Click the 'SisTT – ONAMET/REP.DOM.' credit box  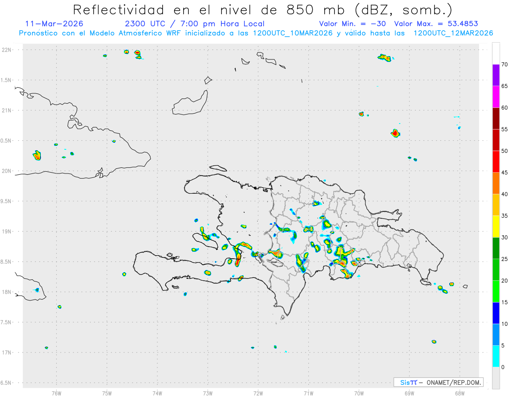pyautogui.click(x=438, y=382)
